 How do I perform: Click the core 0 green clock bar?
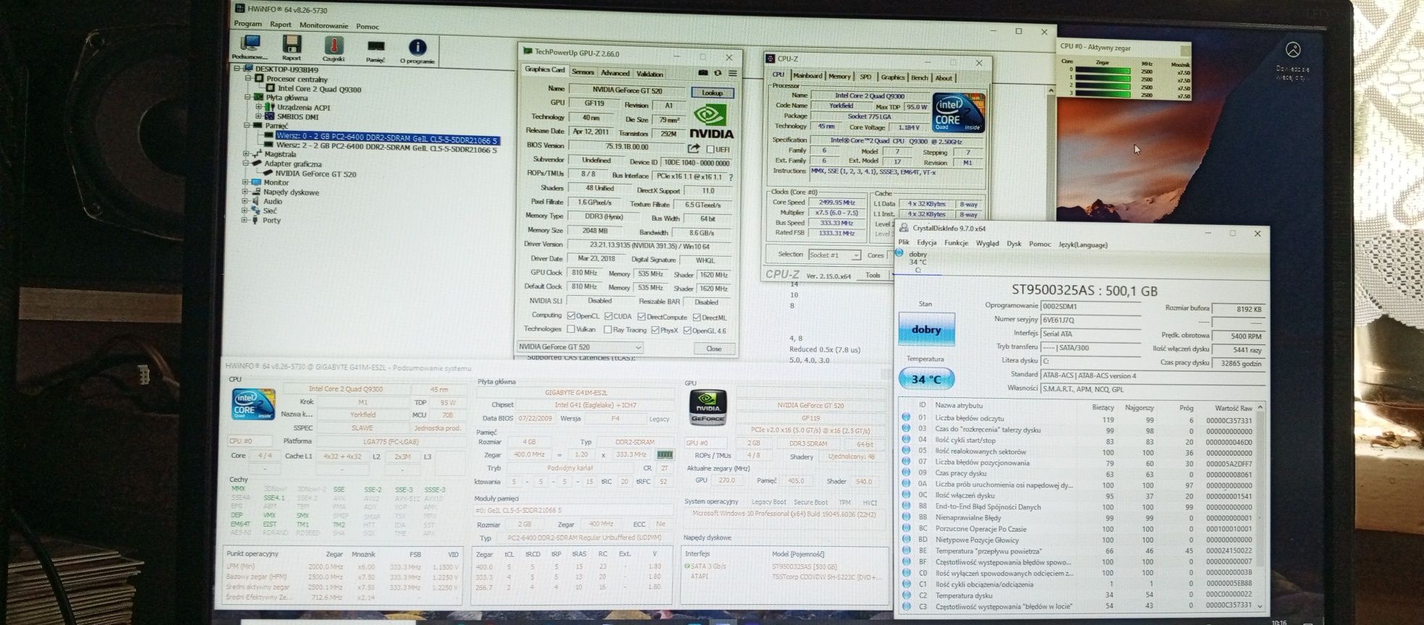tap(1102, 71)
